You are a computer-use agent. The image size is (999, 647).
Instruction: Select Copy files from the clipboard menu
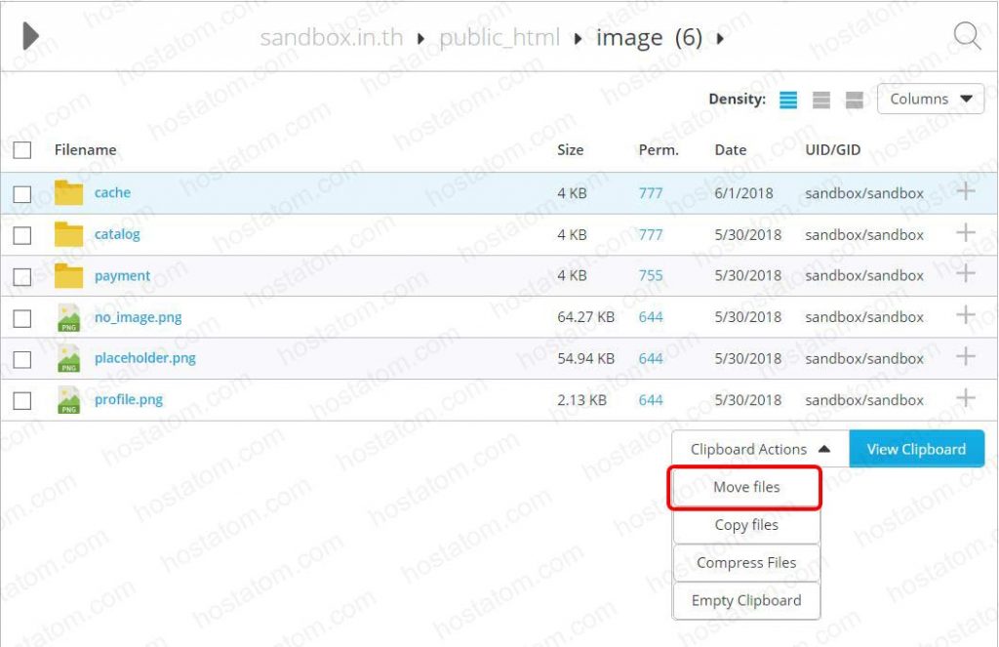[x=745, y=525]
